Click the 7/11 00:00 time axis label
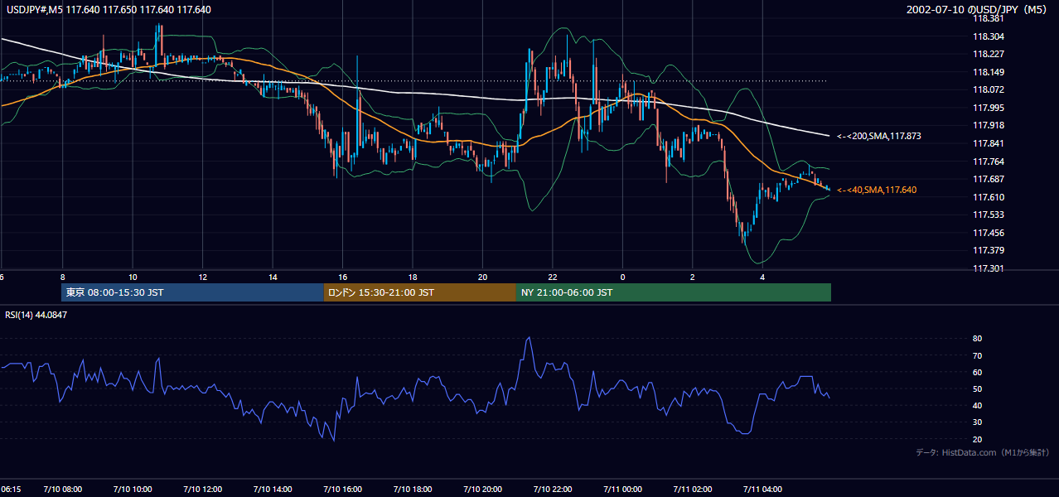 click(x=623, y=490)
